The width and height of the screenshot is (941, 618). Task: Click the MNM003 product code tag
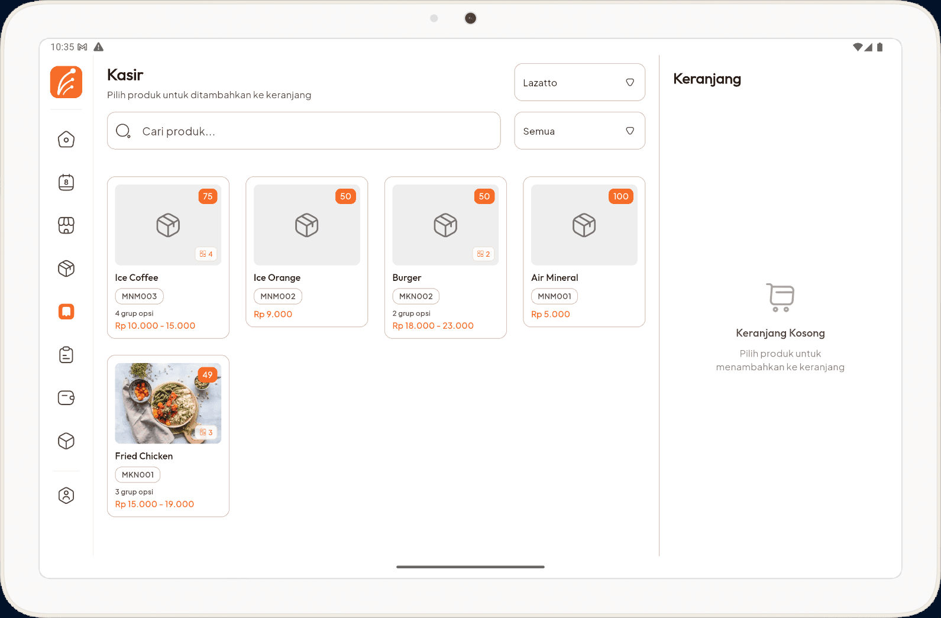[x=140, y=296]
